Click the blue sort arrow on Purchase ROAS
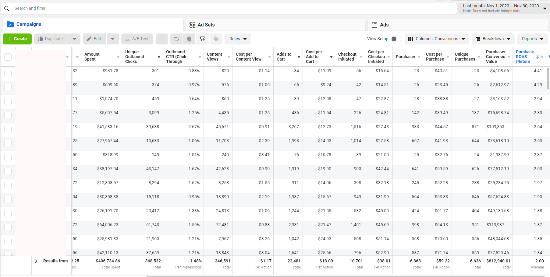 coord(537,57)
